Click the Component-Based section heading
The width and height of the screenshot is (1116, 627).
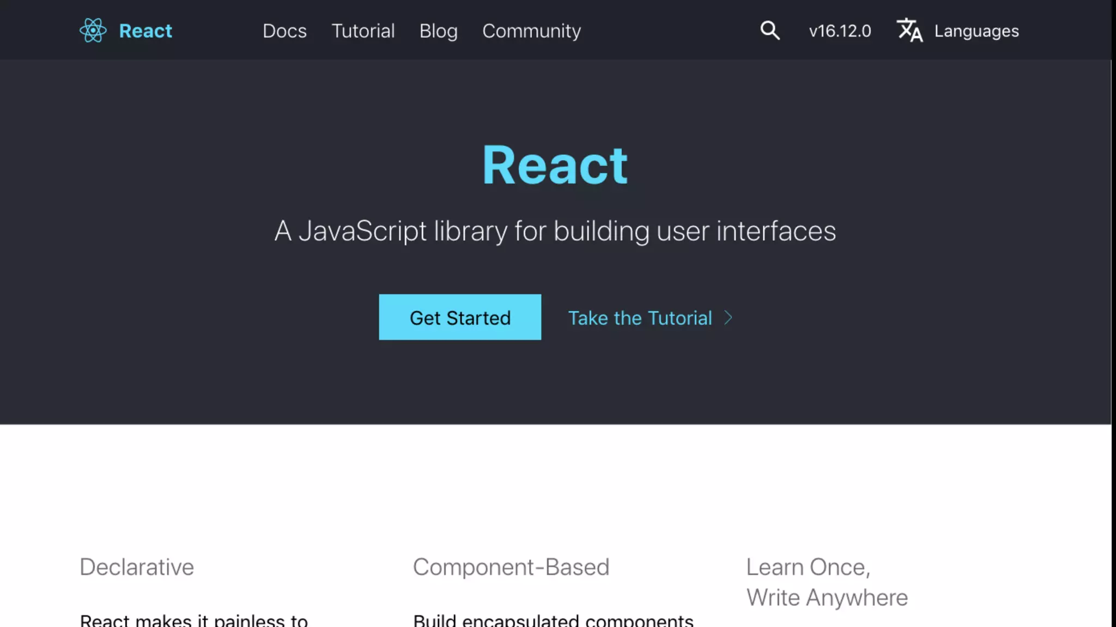pos(511,567)
